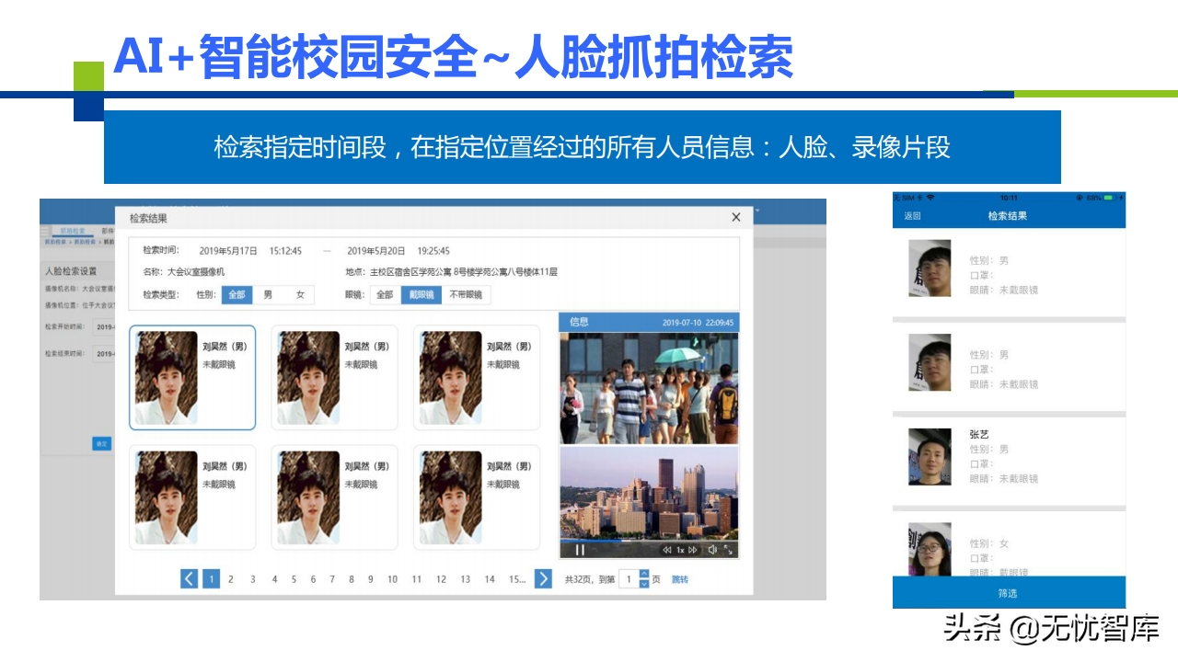Viewport: 1178px width, 662px height.
Task: Open the hamburger menu in the left sidebar
Action: [44, 230]
